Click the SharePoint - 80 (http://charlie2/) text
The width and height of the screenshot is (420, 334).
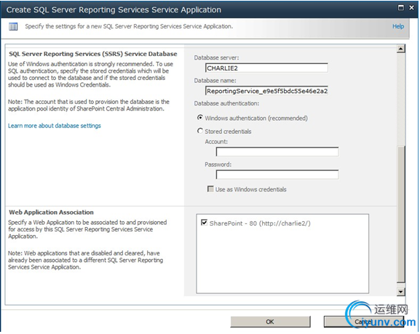260,223
